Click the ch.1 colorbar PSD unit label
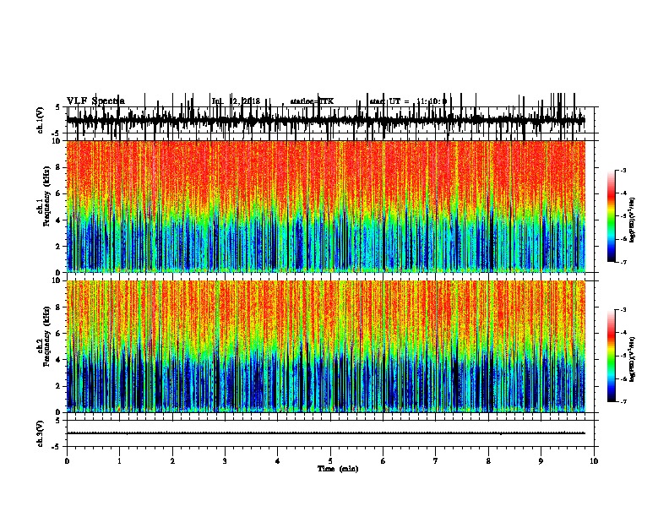This screenshot has height=517, width=669. click(x=632, y=220)
